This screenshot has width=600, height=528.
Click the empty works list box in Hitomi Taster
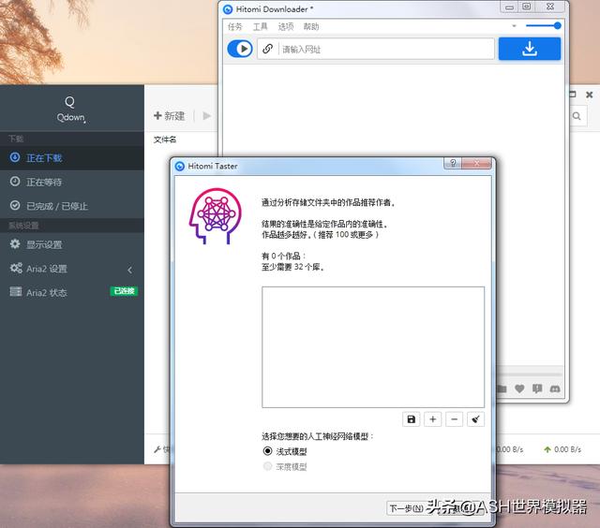pos(373,347)
